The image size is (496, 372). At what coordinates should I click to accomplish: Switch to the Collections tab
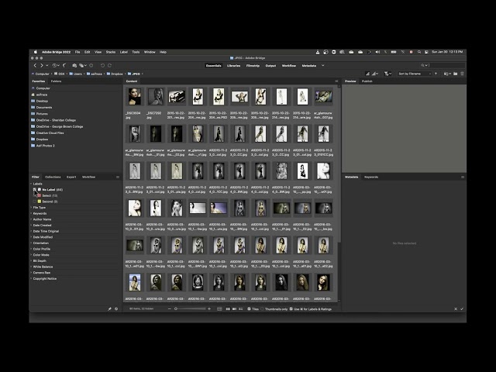click(53, 177)
